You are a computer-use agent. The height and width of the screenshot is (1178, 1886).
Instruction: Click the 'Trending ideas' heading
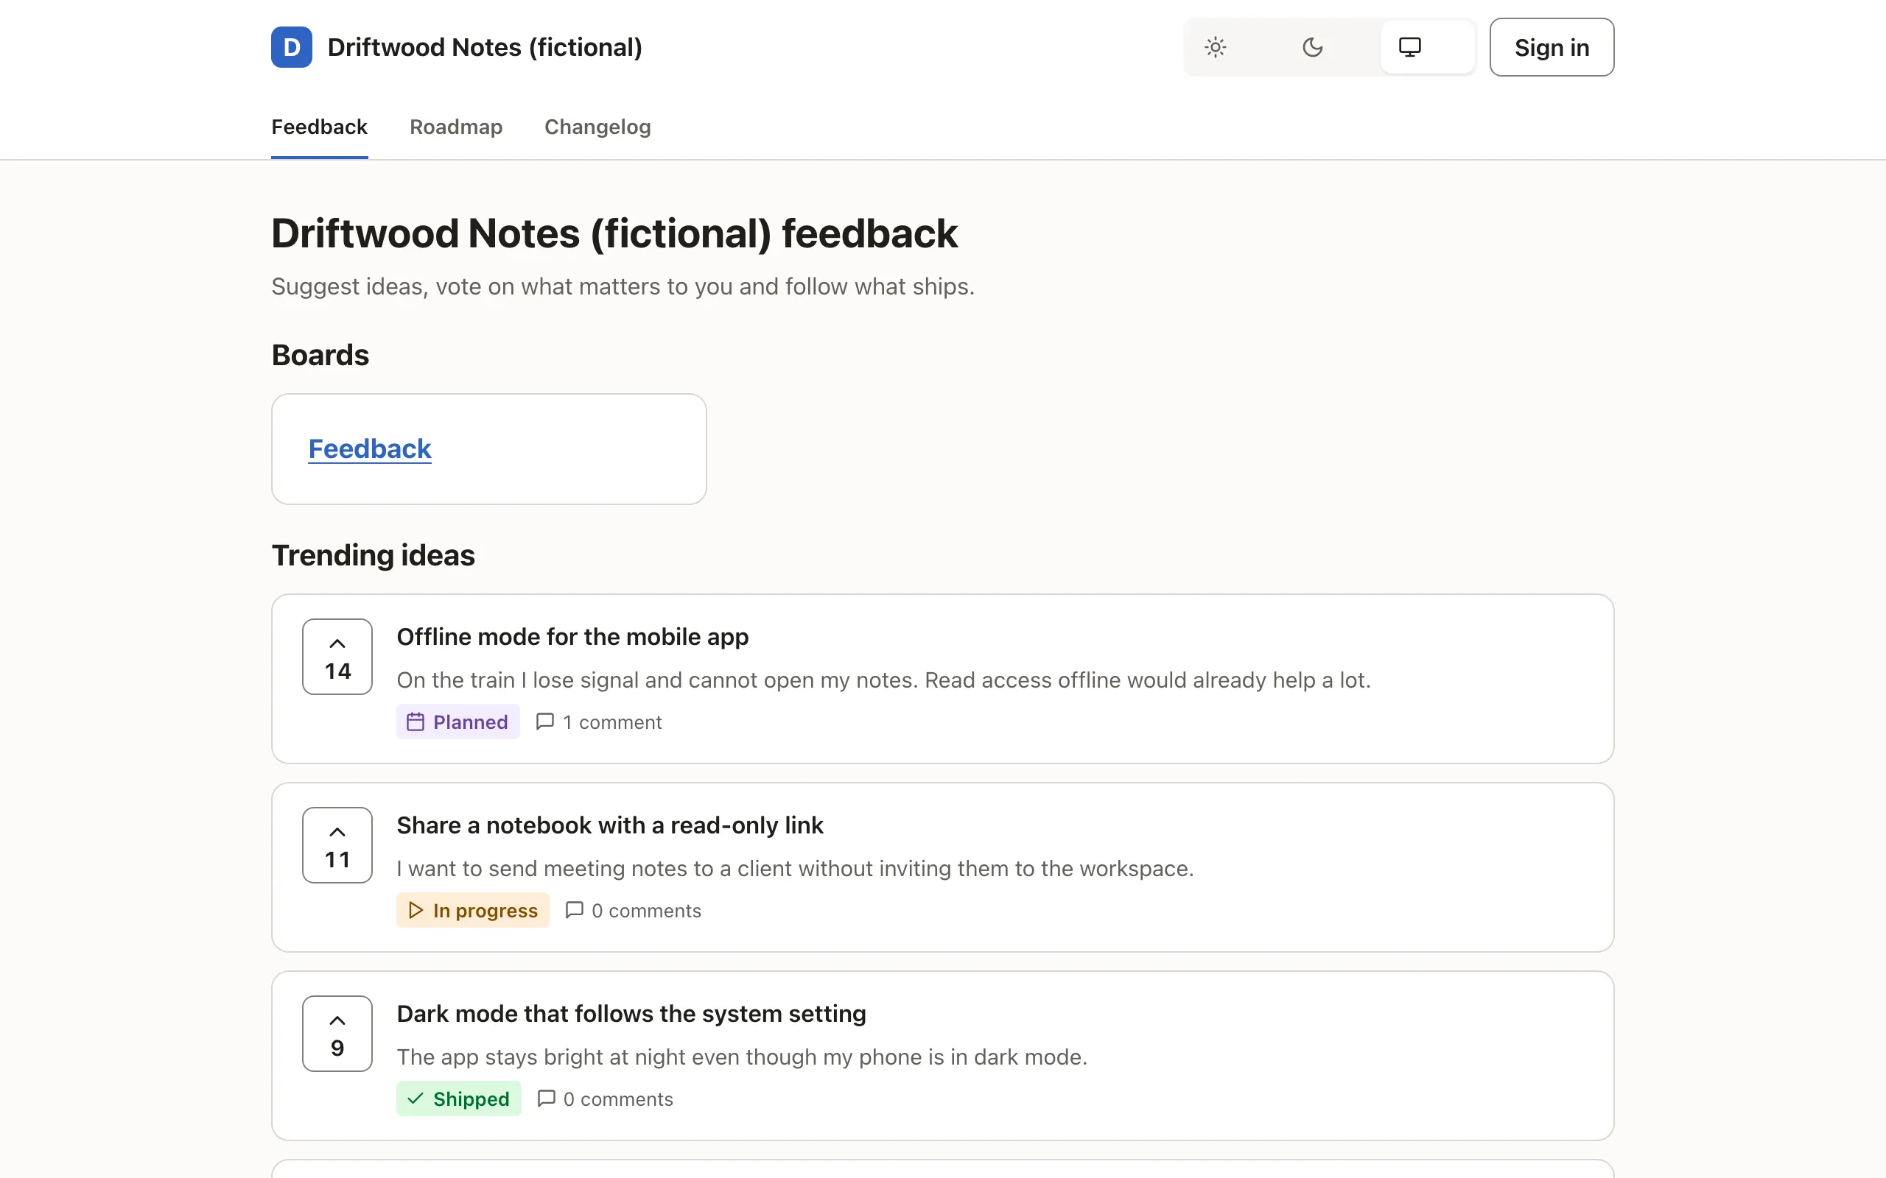tap(374, 555)
